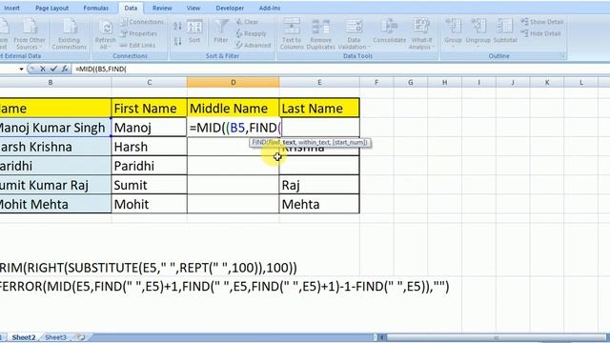The width and height of the screenshot is (610, 343).
Task: Open From Other Sources menu
Action: pos(30,34)
